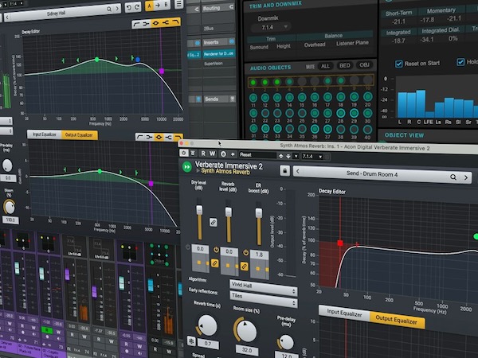
Task: Adjust the ER boost fader
Action: 258,212
